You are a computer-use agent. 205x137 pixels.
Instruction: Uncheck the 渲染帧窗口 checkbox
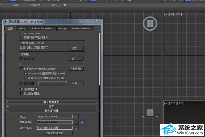click(x=22, y=89)
